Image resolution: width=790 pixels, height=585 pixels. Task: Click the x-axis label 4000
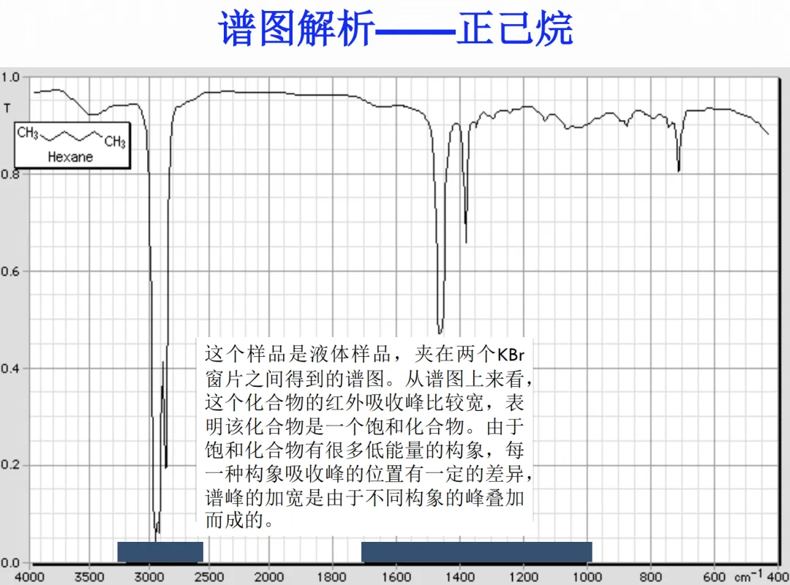pos(29,577)
